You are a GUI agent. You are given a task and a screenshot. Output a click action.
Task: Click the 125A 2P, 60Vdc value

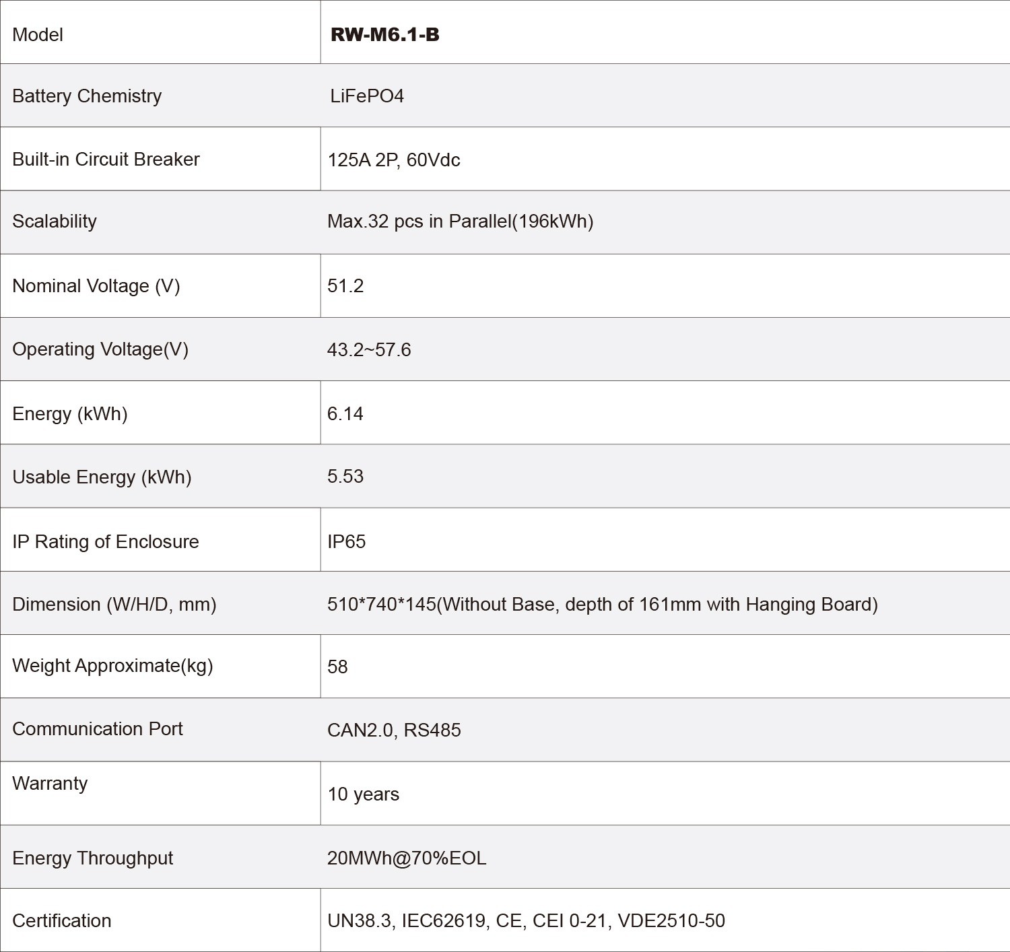click(x=394, y=160)
